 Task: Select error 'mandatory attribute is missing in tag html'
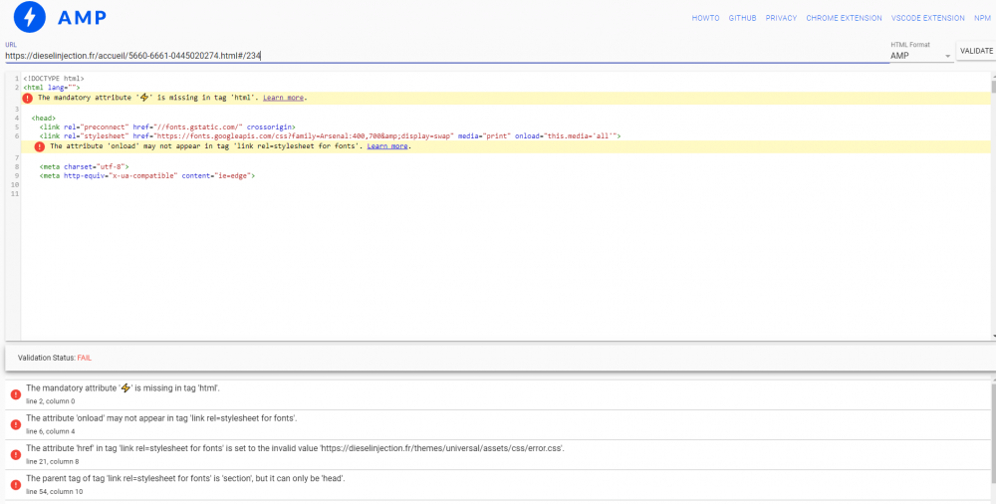(497, 394)
